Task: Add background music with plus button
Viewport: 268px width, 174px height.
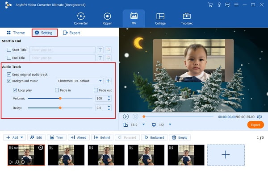Action: [108, 81]
